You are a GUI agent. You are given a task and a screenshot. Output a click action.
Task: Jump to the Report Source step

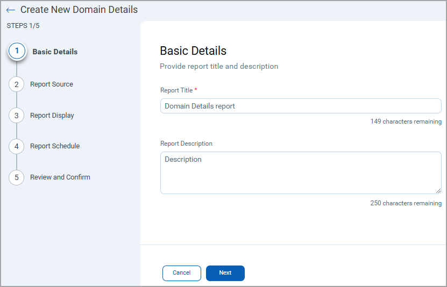coord(52,84)
